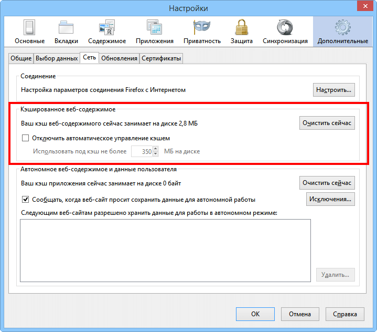Clear application cache with Очистить сейчас
The height and width of the screenshot is (332, 377).
click(327, 183)
